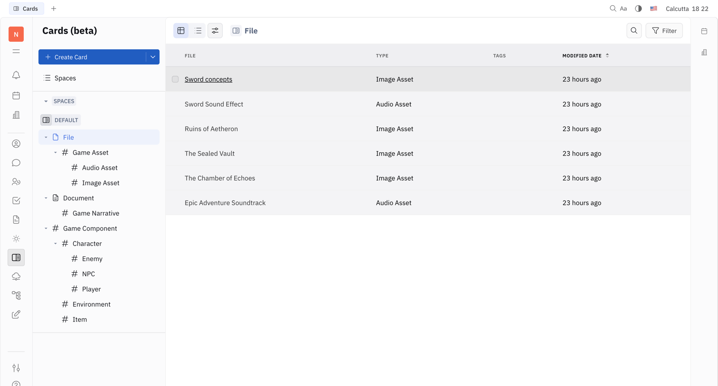Collapse the Game Asset node
This screenshot has height=386, width=718.
point(56,152)
